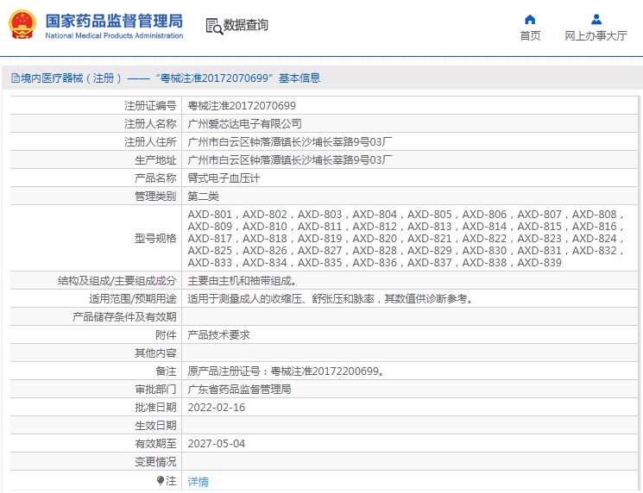Open the home (首页) house icon
Viewport: 643px width, 493px height.
point(530,19)
